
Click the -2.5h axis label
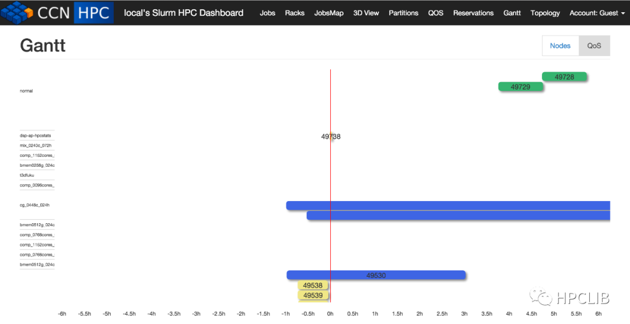pyautogui.click(x=219, y=314)
